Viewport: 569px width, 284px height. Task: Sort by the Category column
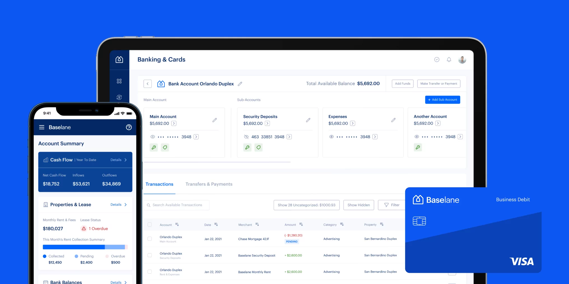coord(342,224)
